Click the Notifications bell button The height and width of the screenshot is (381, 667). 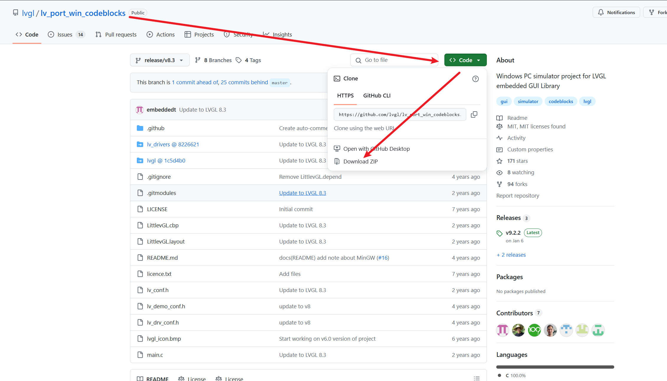coord(616,12)
